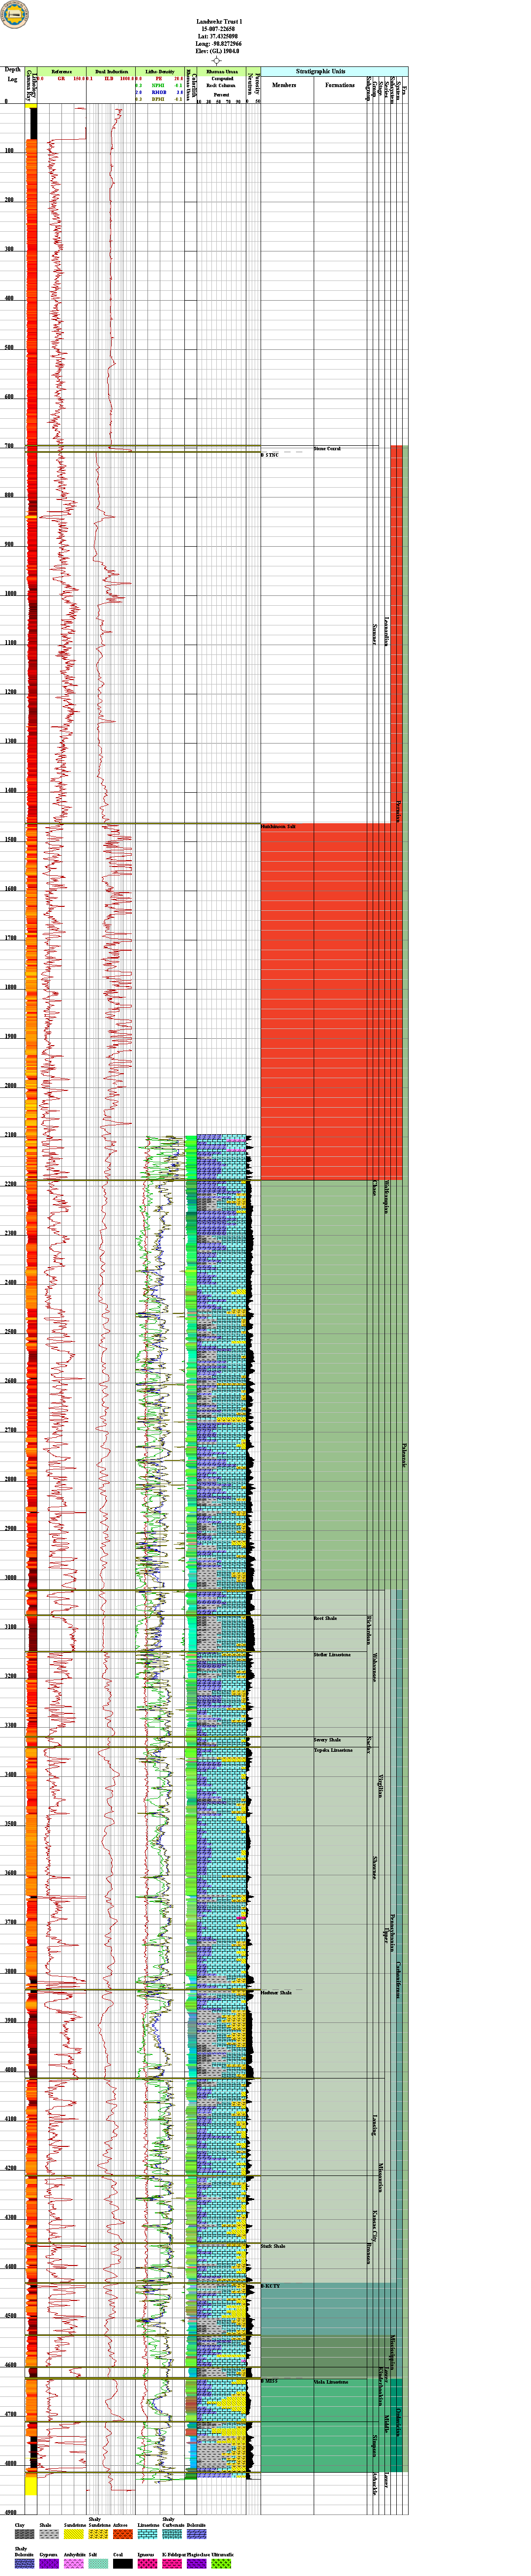Screen dimensions: 531x2576
Task: Click the Shaly Dolomite legend swatch
Action: point(24,2564)
